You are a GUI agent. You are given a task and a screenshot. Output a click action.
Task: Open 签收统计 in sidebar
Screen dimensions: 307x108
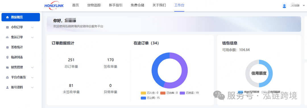(x=21, y=47)
